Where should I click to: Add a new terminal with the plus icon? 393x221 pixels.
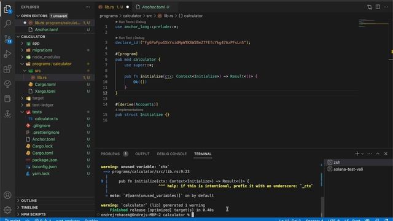[x=357, y=153]
